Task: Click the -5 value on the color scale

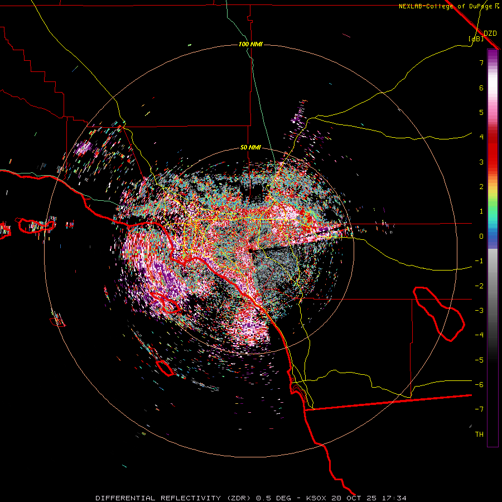Action: [x=479, y=360]
